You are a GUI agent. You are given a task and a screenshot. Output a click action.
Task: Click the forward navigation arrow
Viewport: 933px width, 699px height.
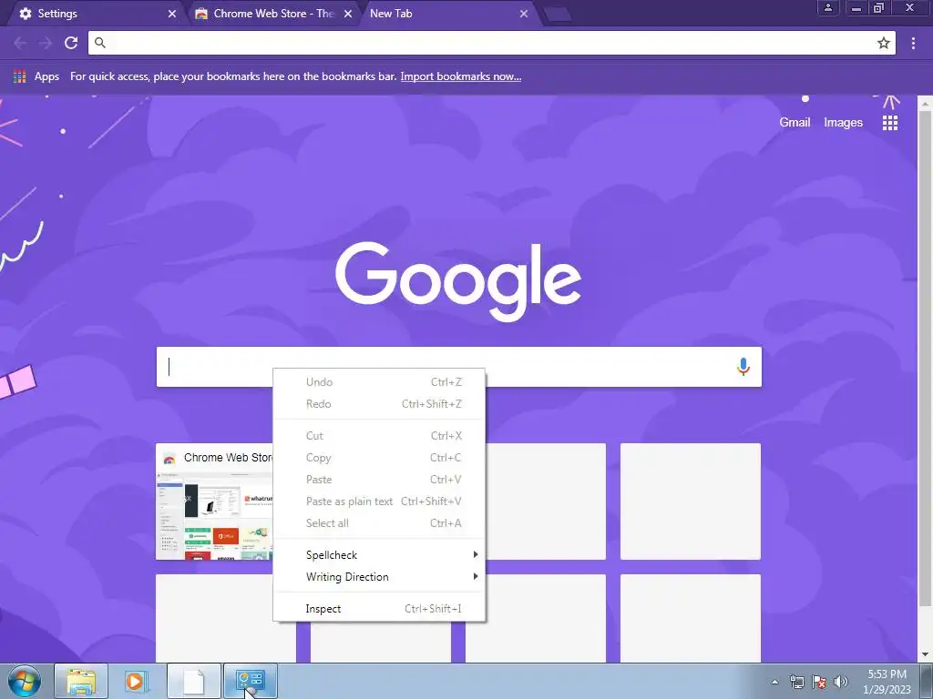tap(46, 43)
